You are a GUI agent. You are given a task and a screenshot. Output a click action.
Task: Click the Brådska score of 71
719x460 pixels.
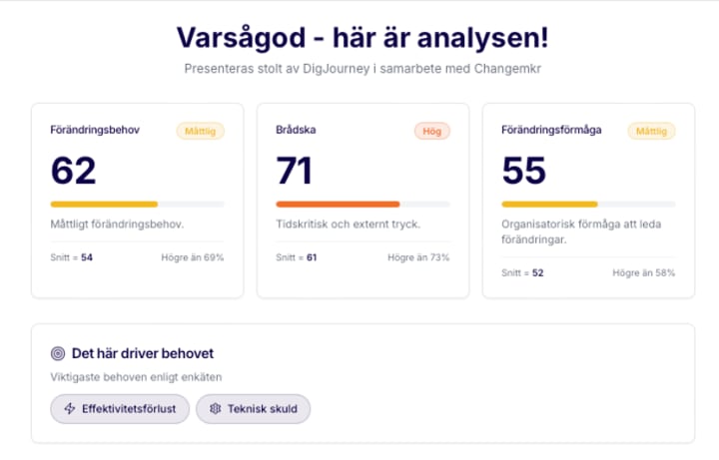pos(295,170)
